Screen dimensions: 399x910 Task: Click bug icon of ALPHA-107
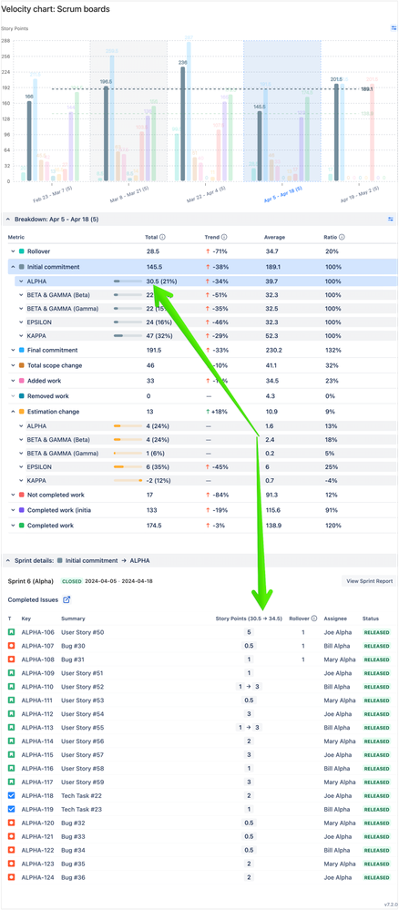pyautogui.click(x=11, y=645)
